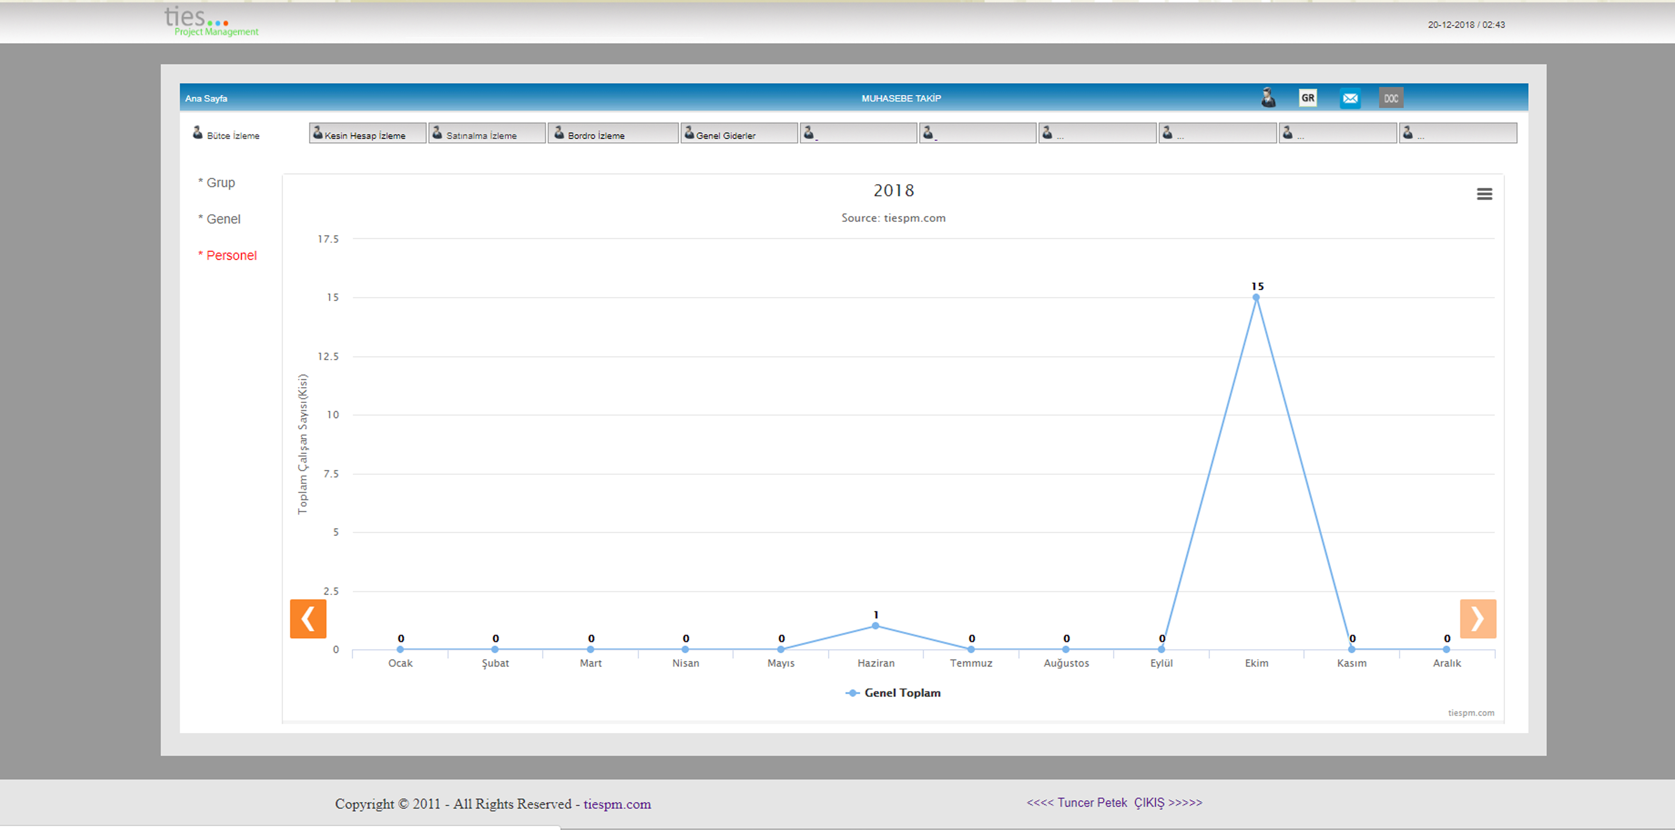This screenshot has height=830, width=1675.
Task: Open the user profile person icon in header
Action: point(1268,97)
